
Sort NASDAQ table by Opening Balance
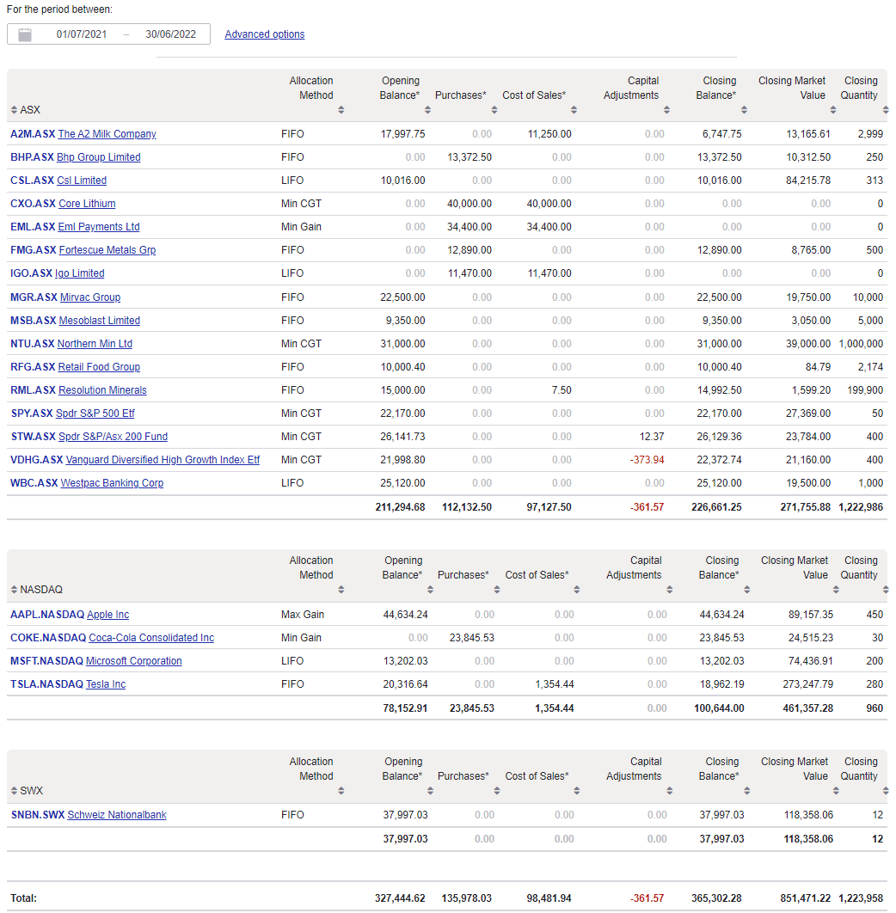(430, 590)
